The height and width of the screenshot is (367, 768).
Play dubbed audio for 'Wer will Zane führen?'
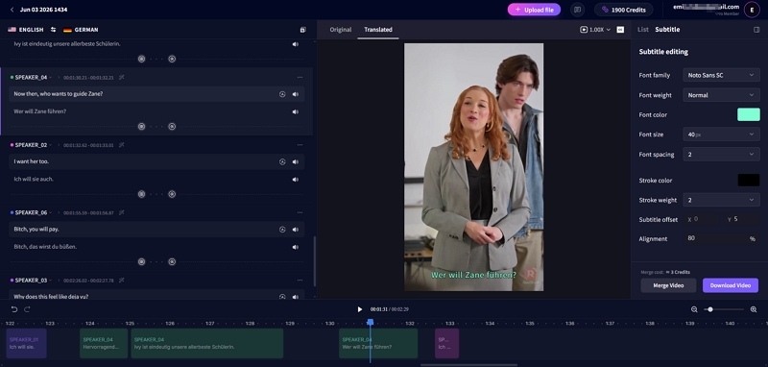tap(296, 111)
